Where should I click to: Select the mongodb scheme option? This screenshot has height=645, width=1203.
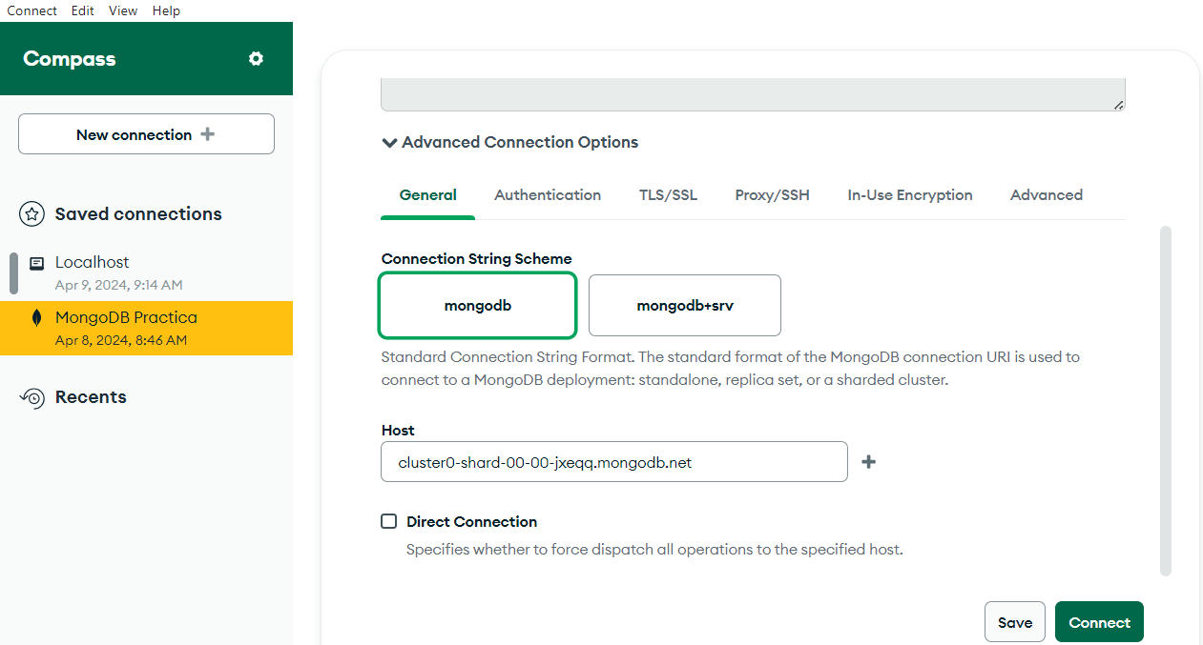(478, 306)
